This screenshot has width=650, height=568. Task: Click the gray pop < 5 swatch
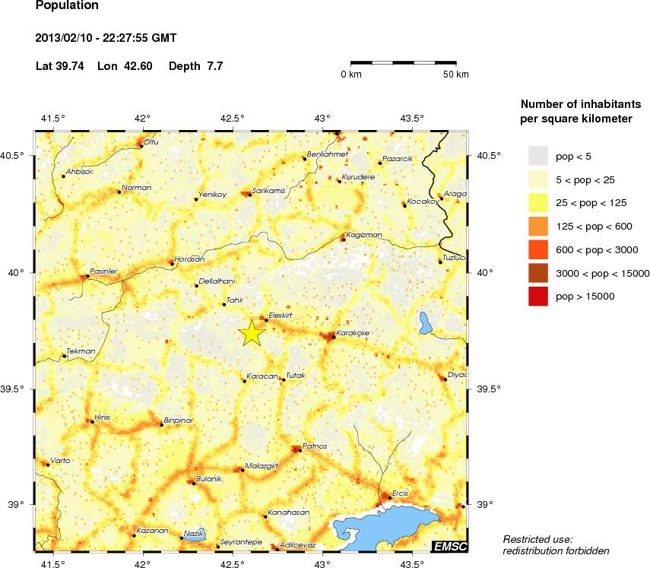click(538, 157)
